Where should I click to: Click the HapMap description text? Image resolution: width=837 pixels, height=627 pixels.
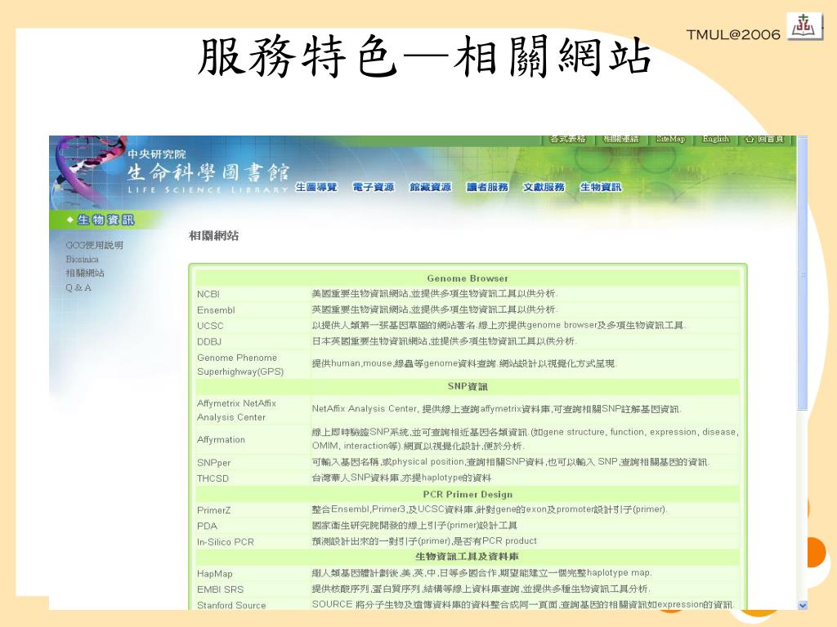pyautogui.click(x=482, y=573)
